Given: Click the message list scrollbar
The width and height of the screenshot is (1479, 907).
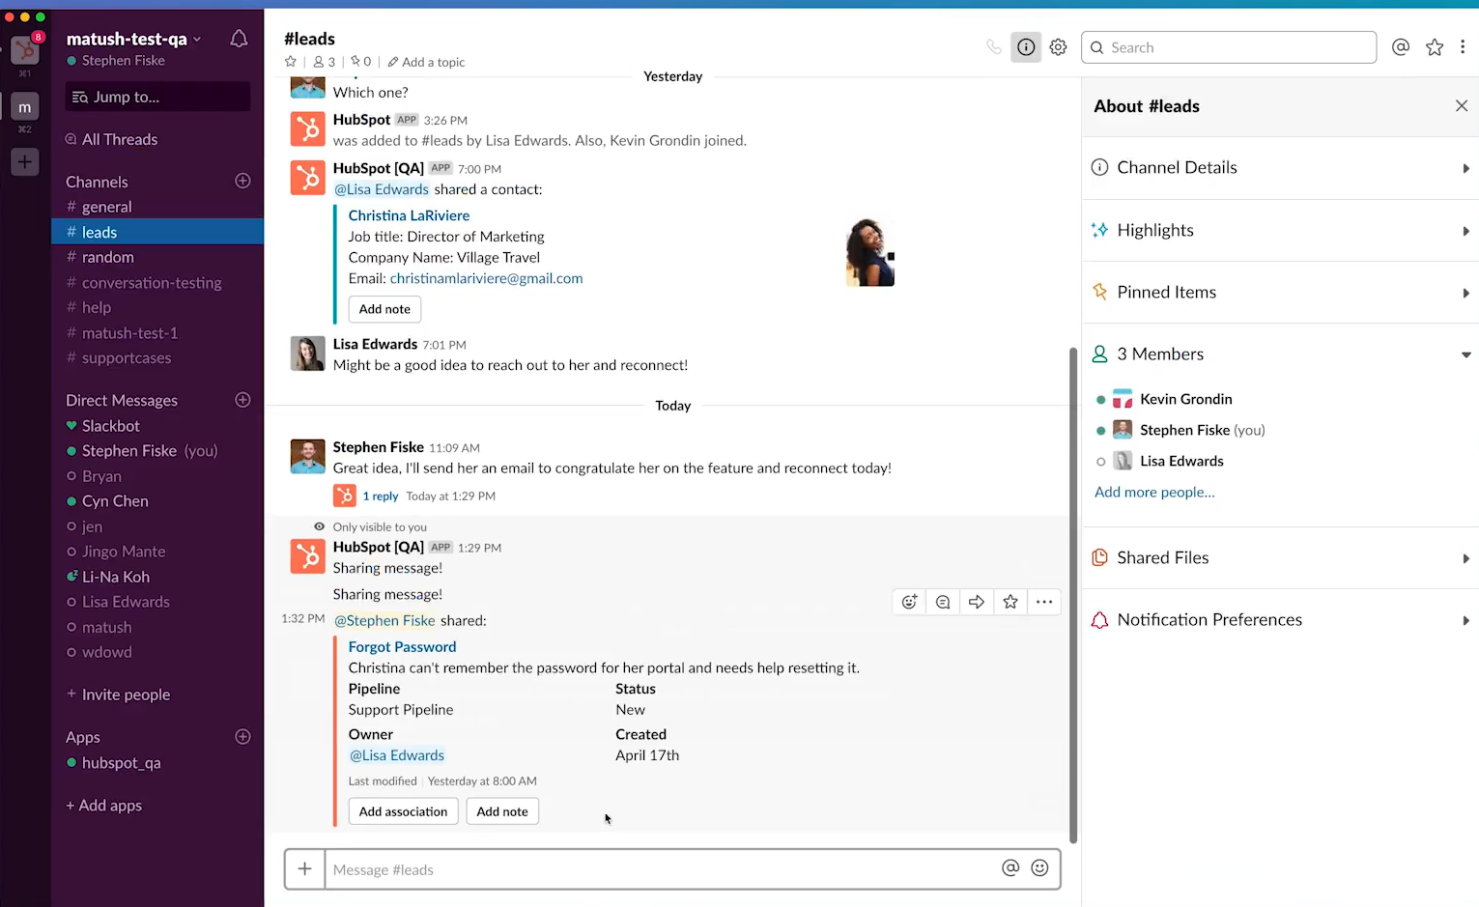Looking at the screenshot, I should [x=1072, y=595].
